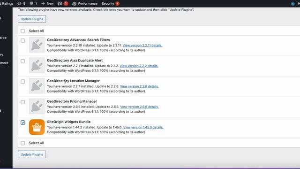300x169 pixels.
Task: Click GeoDirectory Location Manager title
Action: click(73, 81)
